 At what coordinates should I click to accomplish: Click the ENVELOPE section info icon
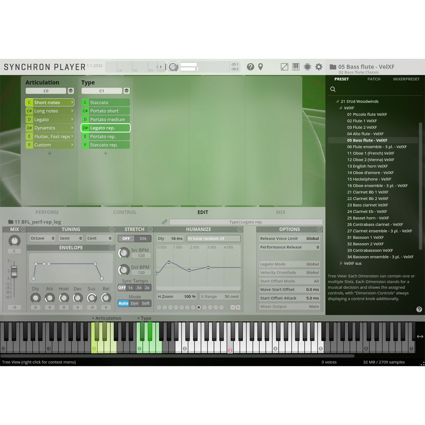112,247
